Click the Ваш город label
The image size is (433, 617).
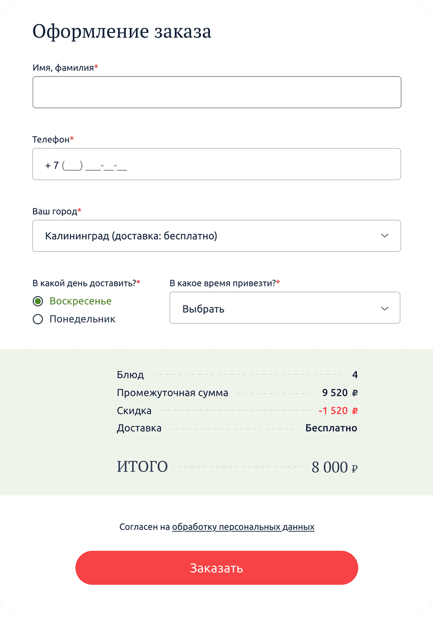[55, 211]
